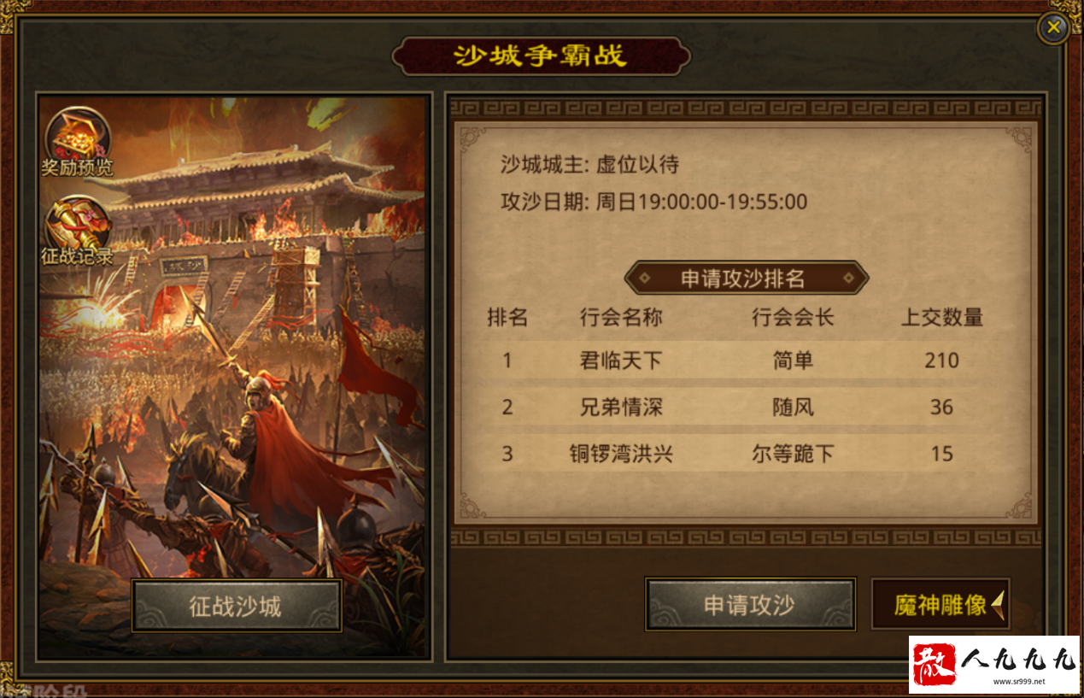
Task: Open the 魔神雕像 button
Action: 940,605
